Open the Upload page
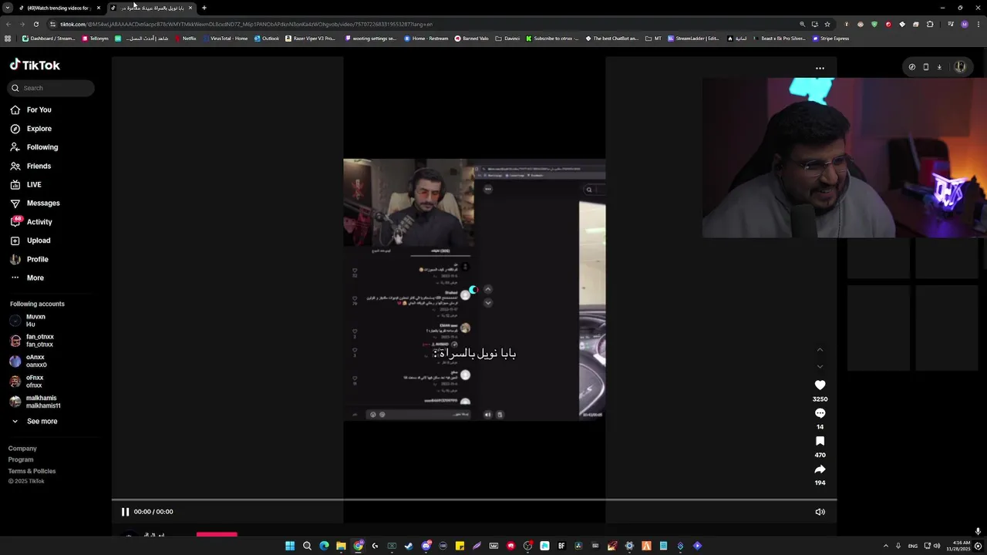Screen dimensions: 987x555 (x=30, y=240)
